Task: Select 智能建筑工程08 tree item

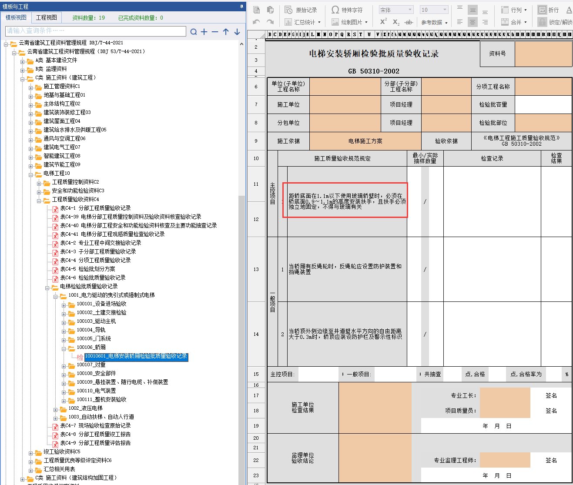Action: click(x=62, y=156)
